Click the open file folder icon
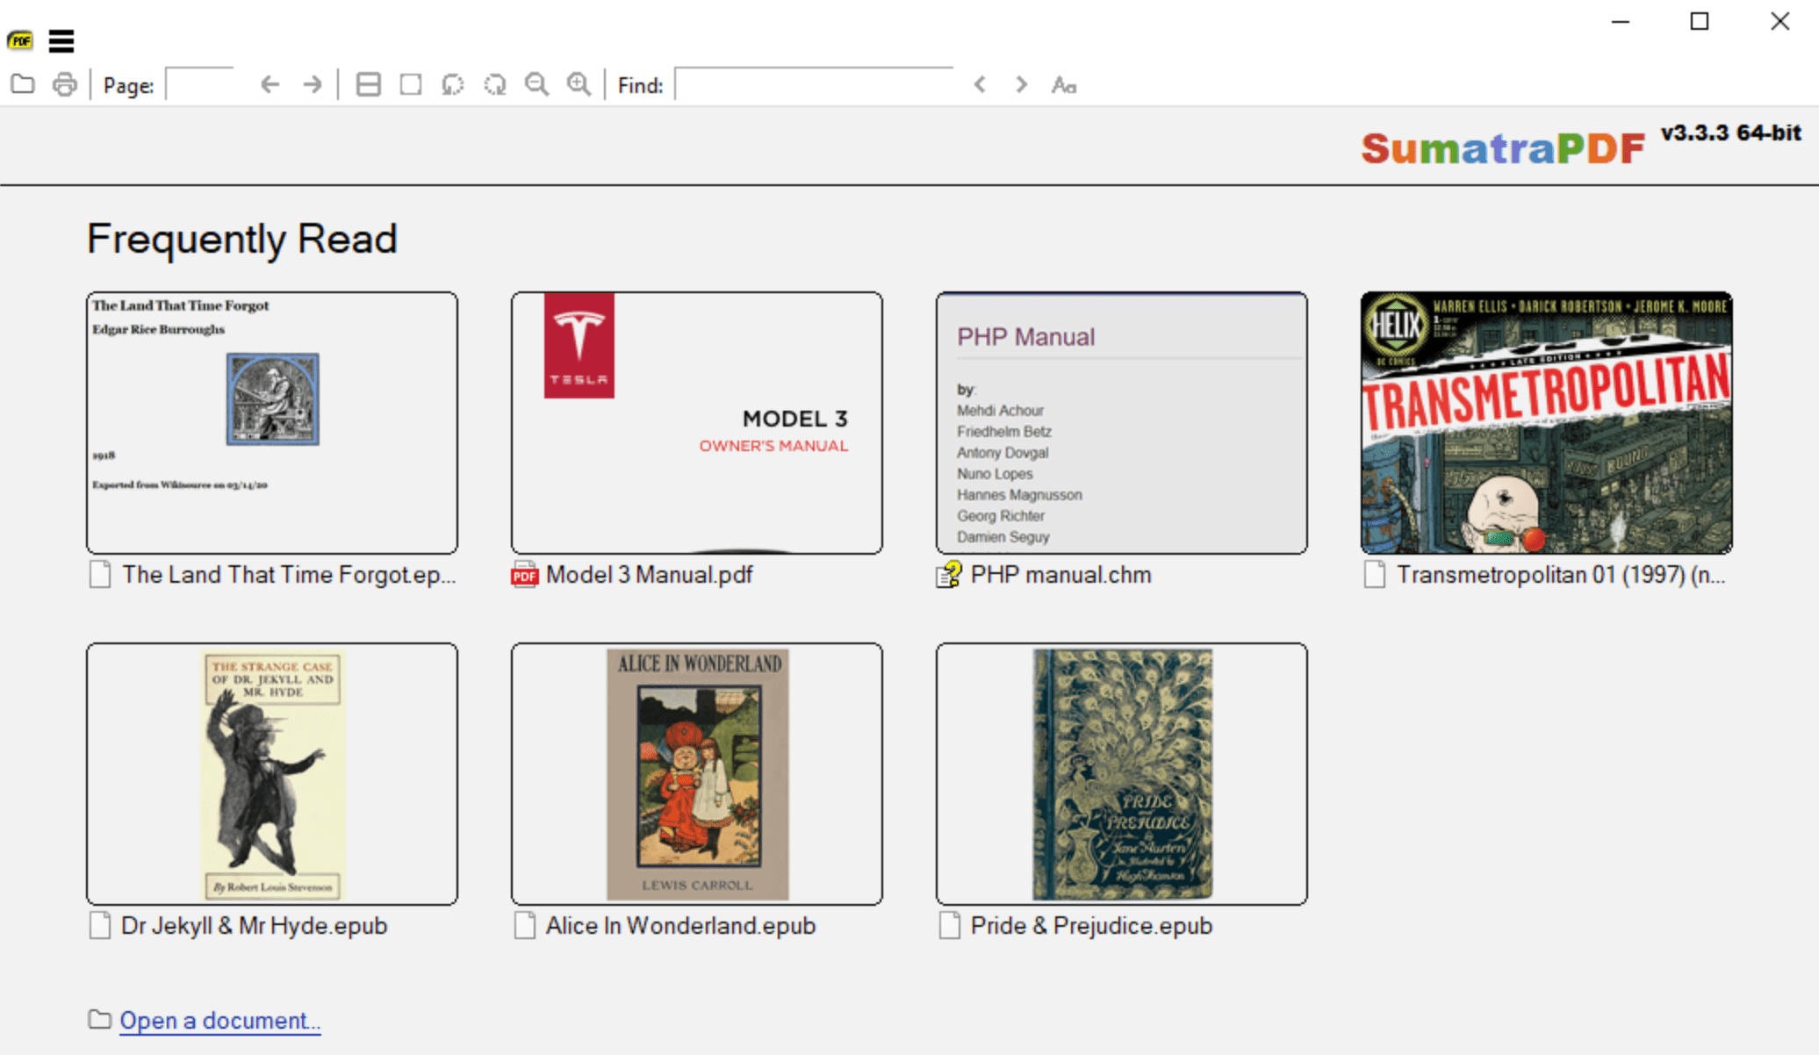Viewport: 1819px width, 1055px height. [x=23, y=84]
